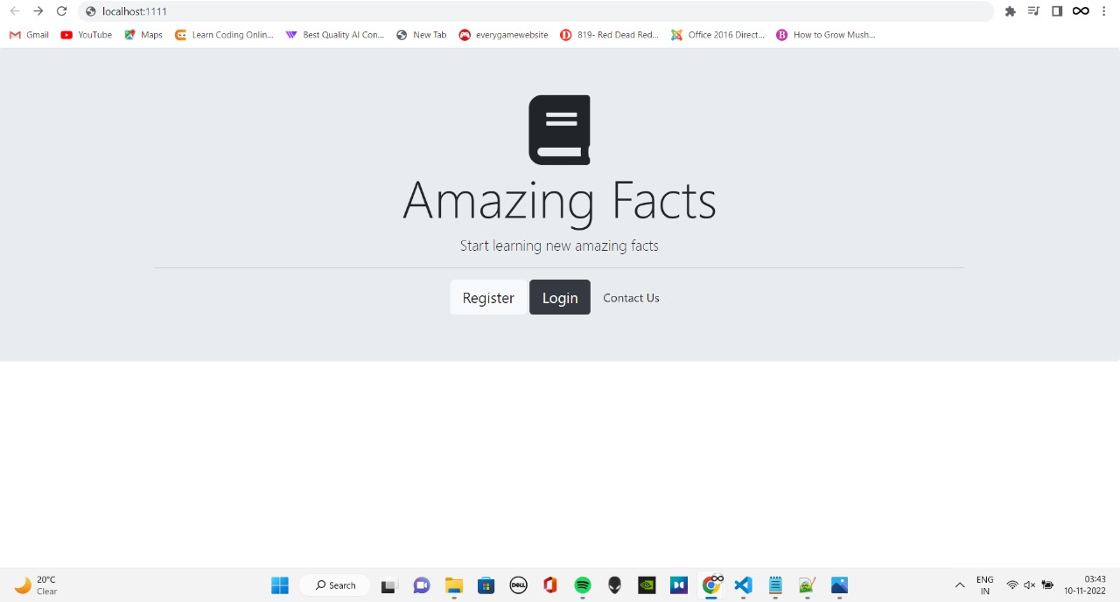Click the Register button
The height and width of the screenshot is (602, 1120).
click(x=487, y=297)
